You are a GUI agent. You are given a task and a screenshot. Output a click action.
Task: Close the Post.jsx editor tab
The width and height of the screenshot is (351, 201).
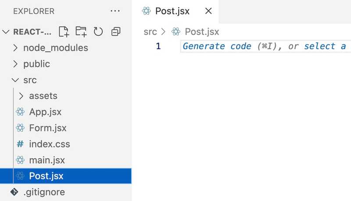(x=208, y=11)
